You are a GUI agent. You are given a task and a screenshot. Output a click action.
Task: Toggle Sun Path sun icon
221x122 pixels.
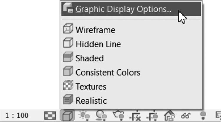pos(84,116)
